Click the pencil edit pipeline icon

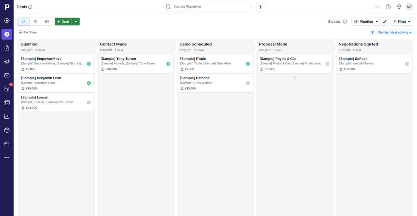pos(385,21)
